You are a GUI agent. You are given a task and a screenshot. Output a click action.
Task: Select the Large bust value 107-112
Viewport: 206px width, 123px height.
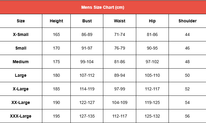pyautogui.click(x=87, y=75)
